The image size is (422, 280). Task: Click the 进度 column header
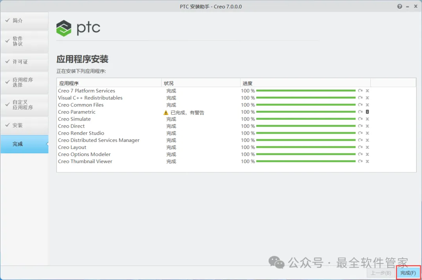pos(306,83)
